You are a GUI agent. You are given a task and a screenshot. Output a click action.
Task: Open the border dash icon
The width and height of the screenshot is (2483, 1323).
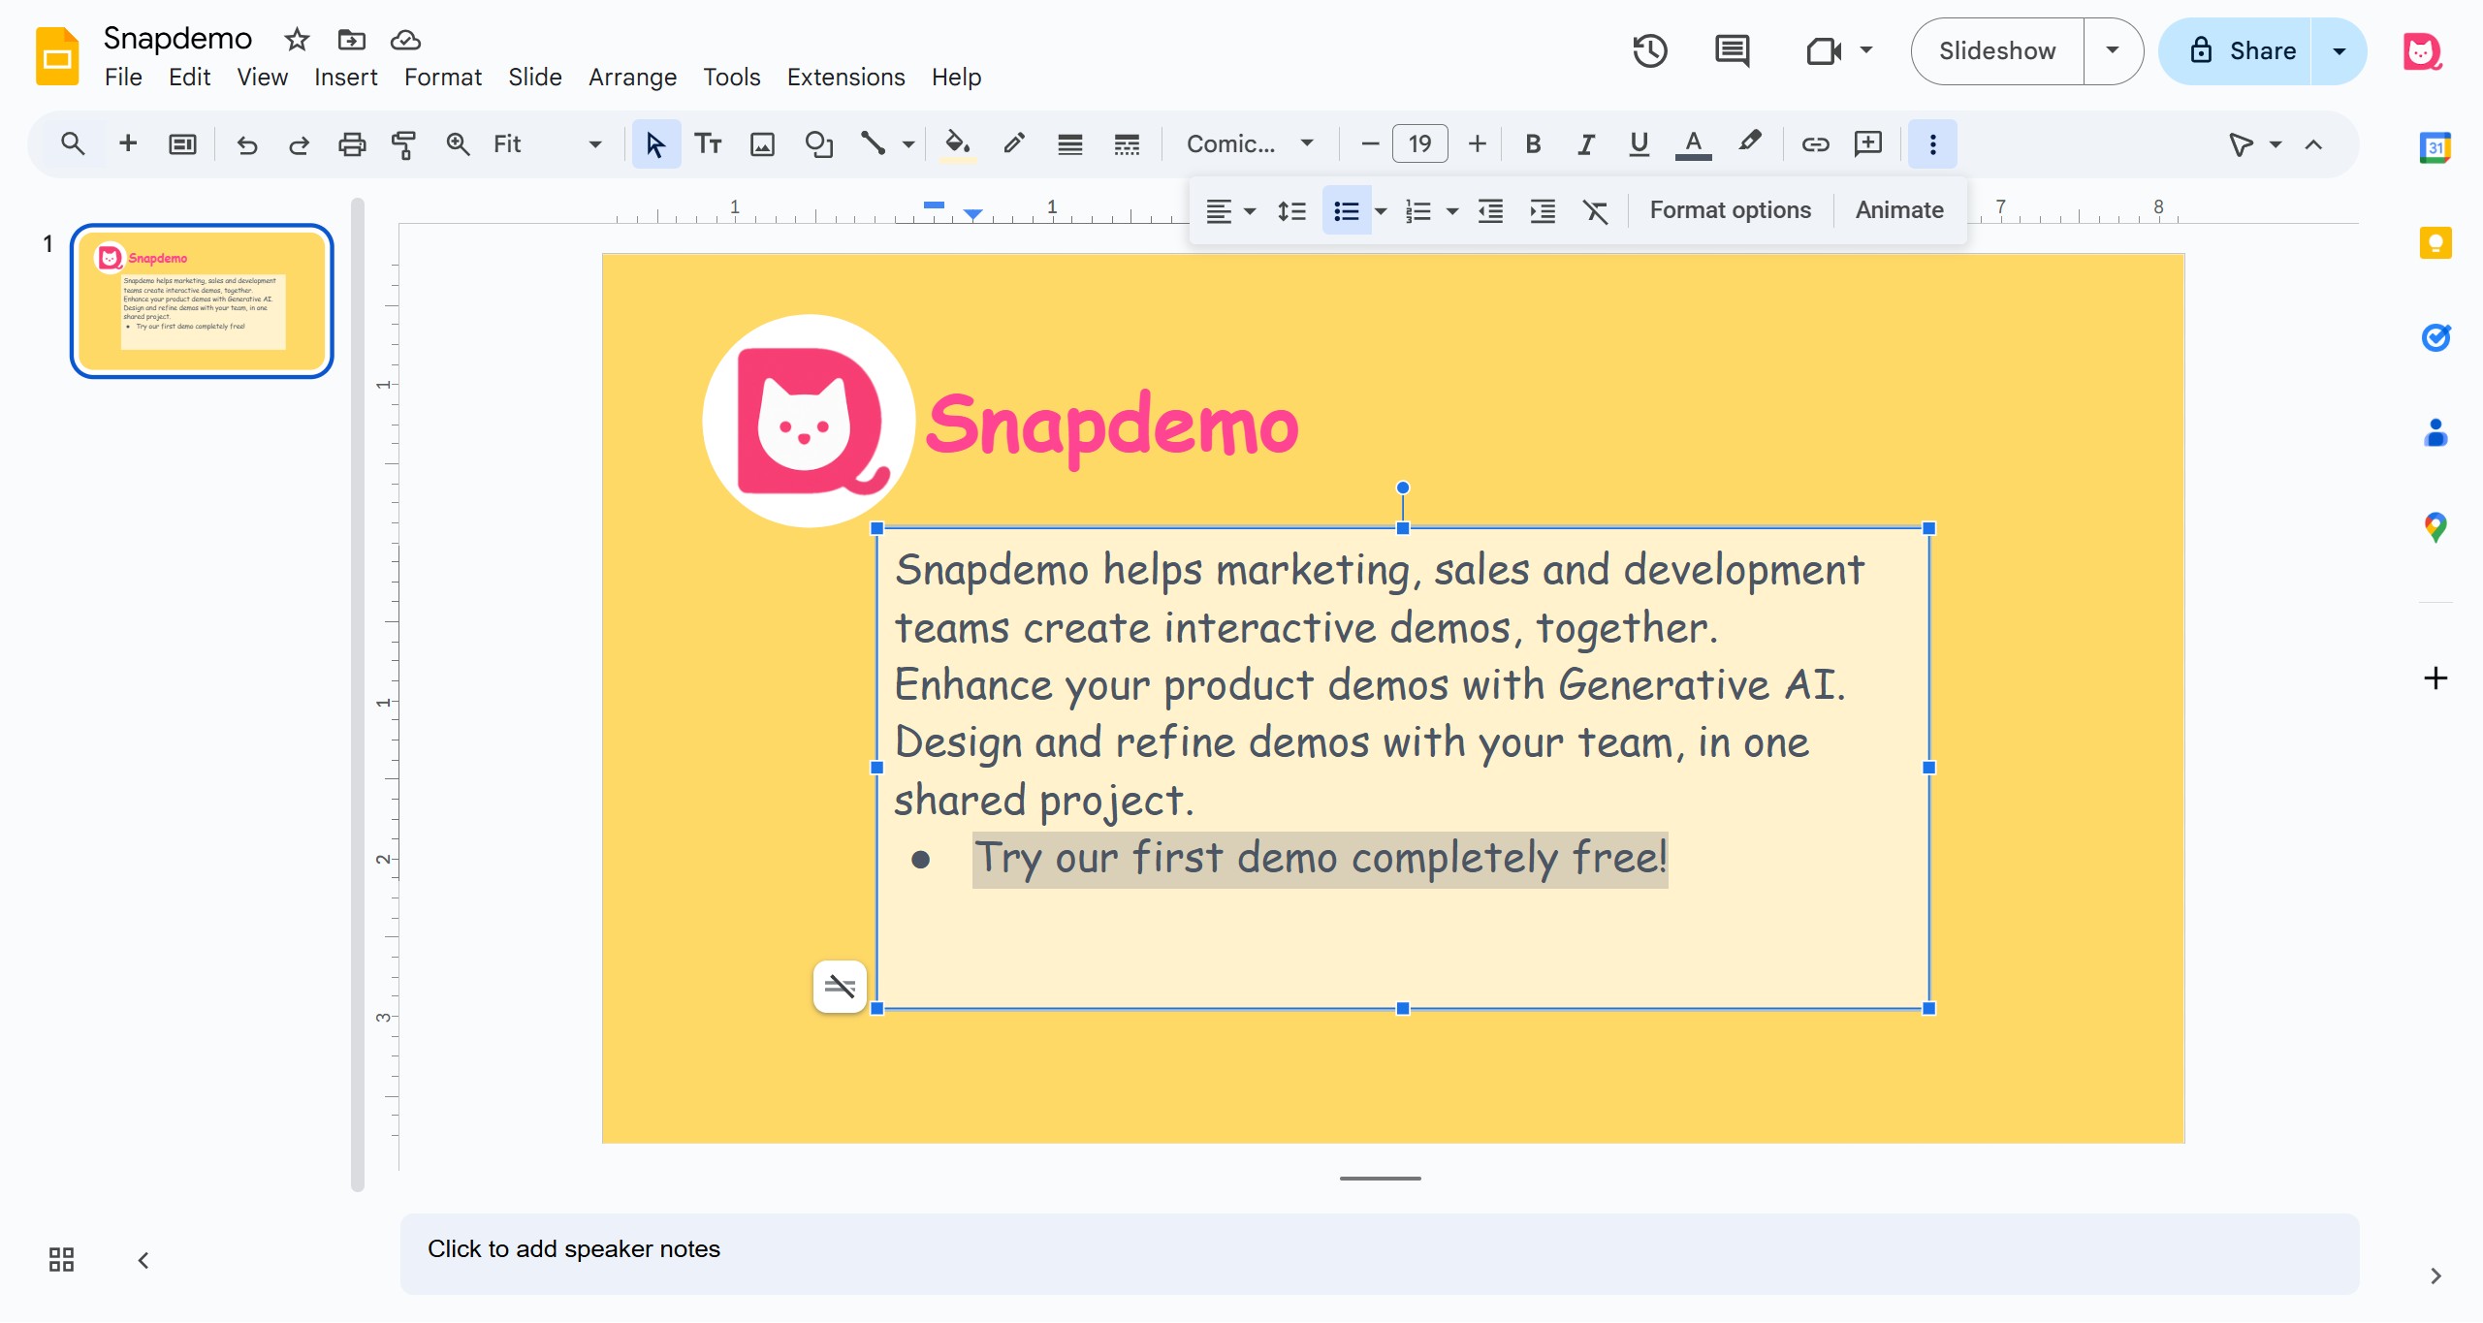point(1127,144)
